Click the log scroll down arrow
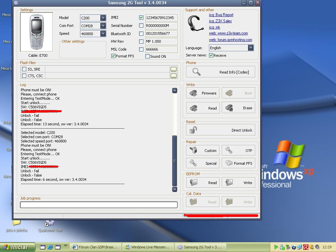 (175, 189)
